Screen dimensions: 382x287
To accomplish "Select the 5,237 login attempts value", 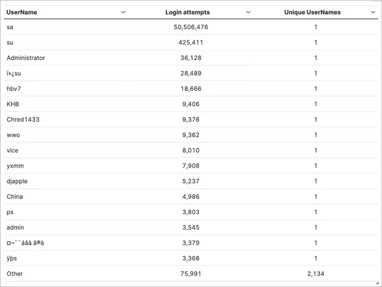I will 191,181.
